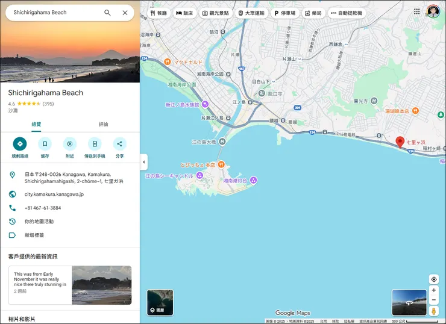Zoom in with the plus button
The height and width of the screenshot is (324, 446).
(x=434, y=290)
